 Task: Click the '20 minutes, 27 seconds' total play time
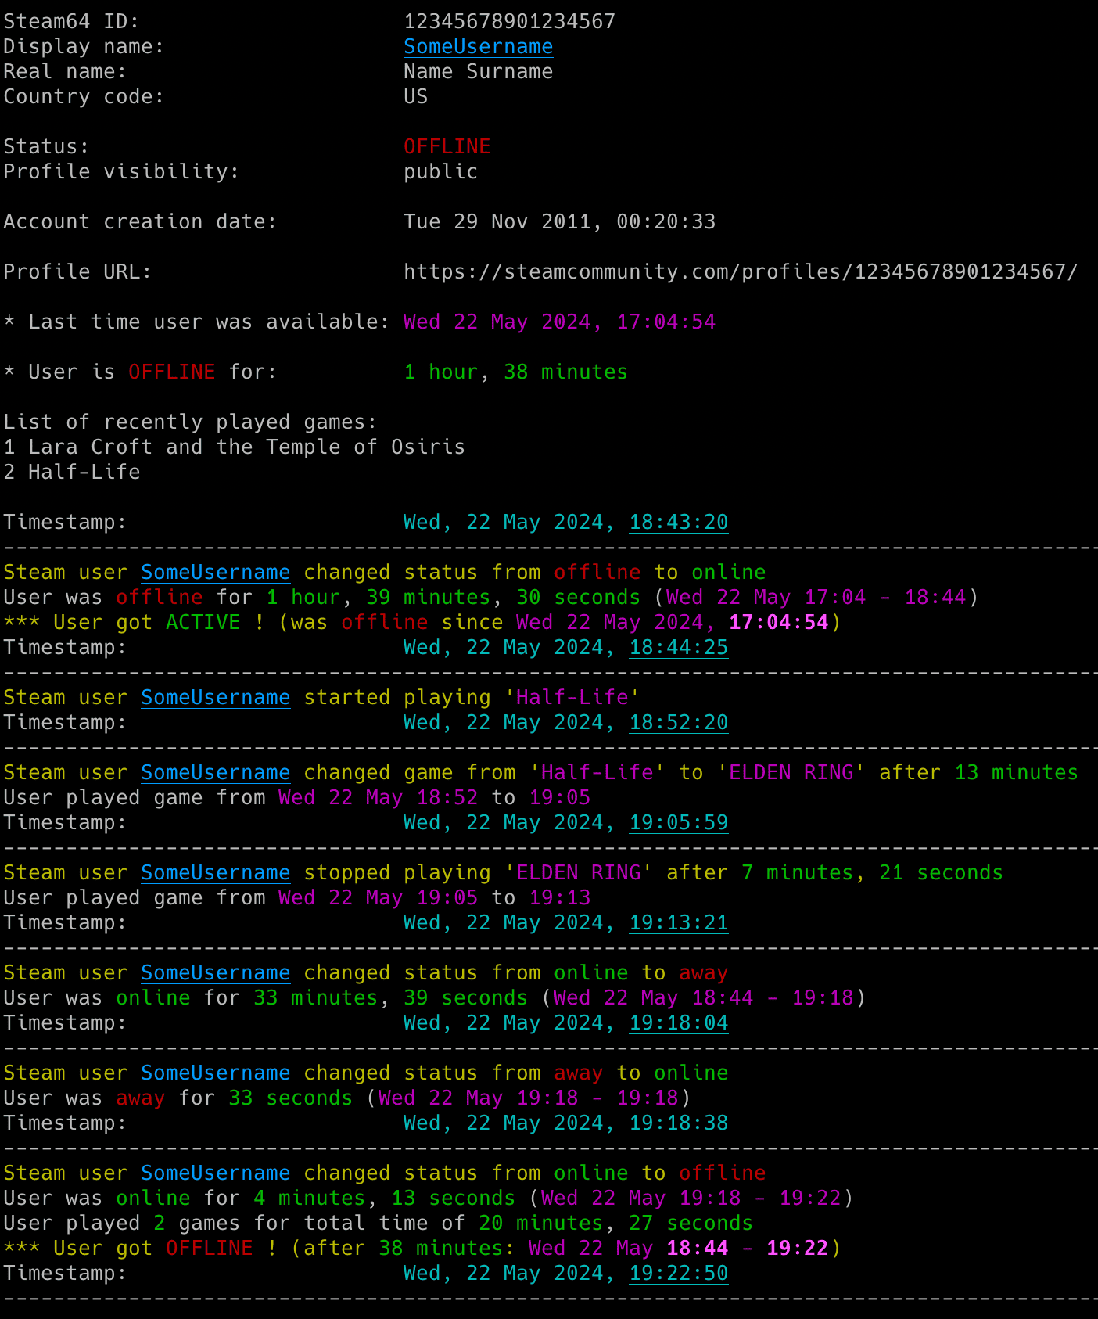pyautogui.click(x=615, y=1224)
